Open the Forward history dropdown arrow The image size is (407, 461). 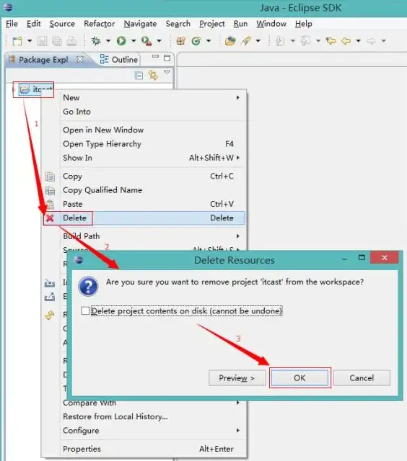click(x=383, y=41)
